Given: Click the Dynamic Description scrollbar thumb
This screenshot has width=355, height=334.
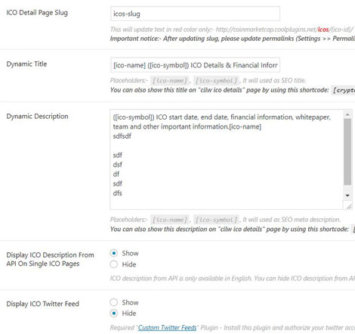Looking at the screenshot, I should point(347,151).
